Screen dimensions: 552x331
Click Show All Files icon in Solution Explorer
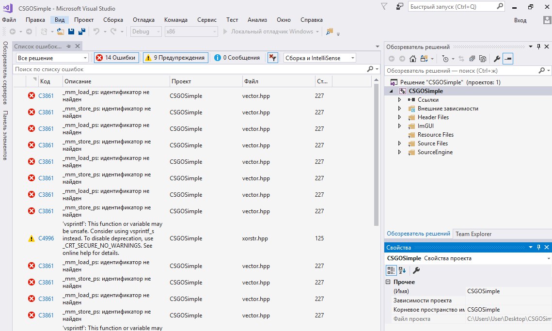pyautogui.click(x=483, y=59)
